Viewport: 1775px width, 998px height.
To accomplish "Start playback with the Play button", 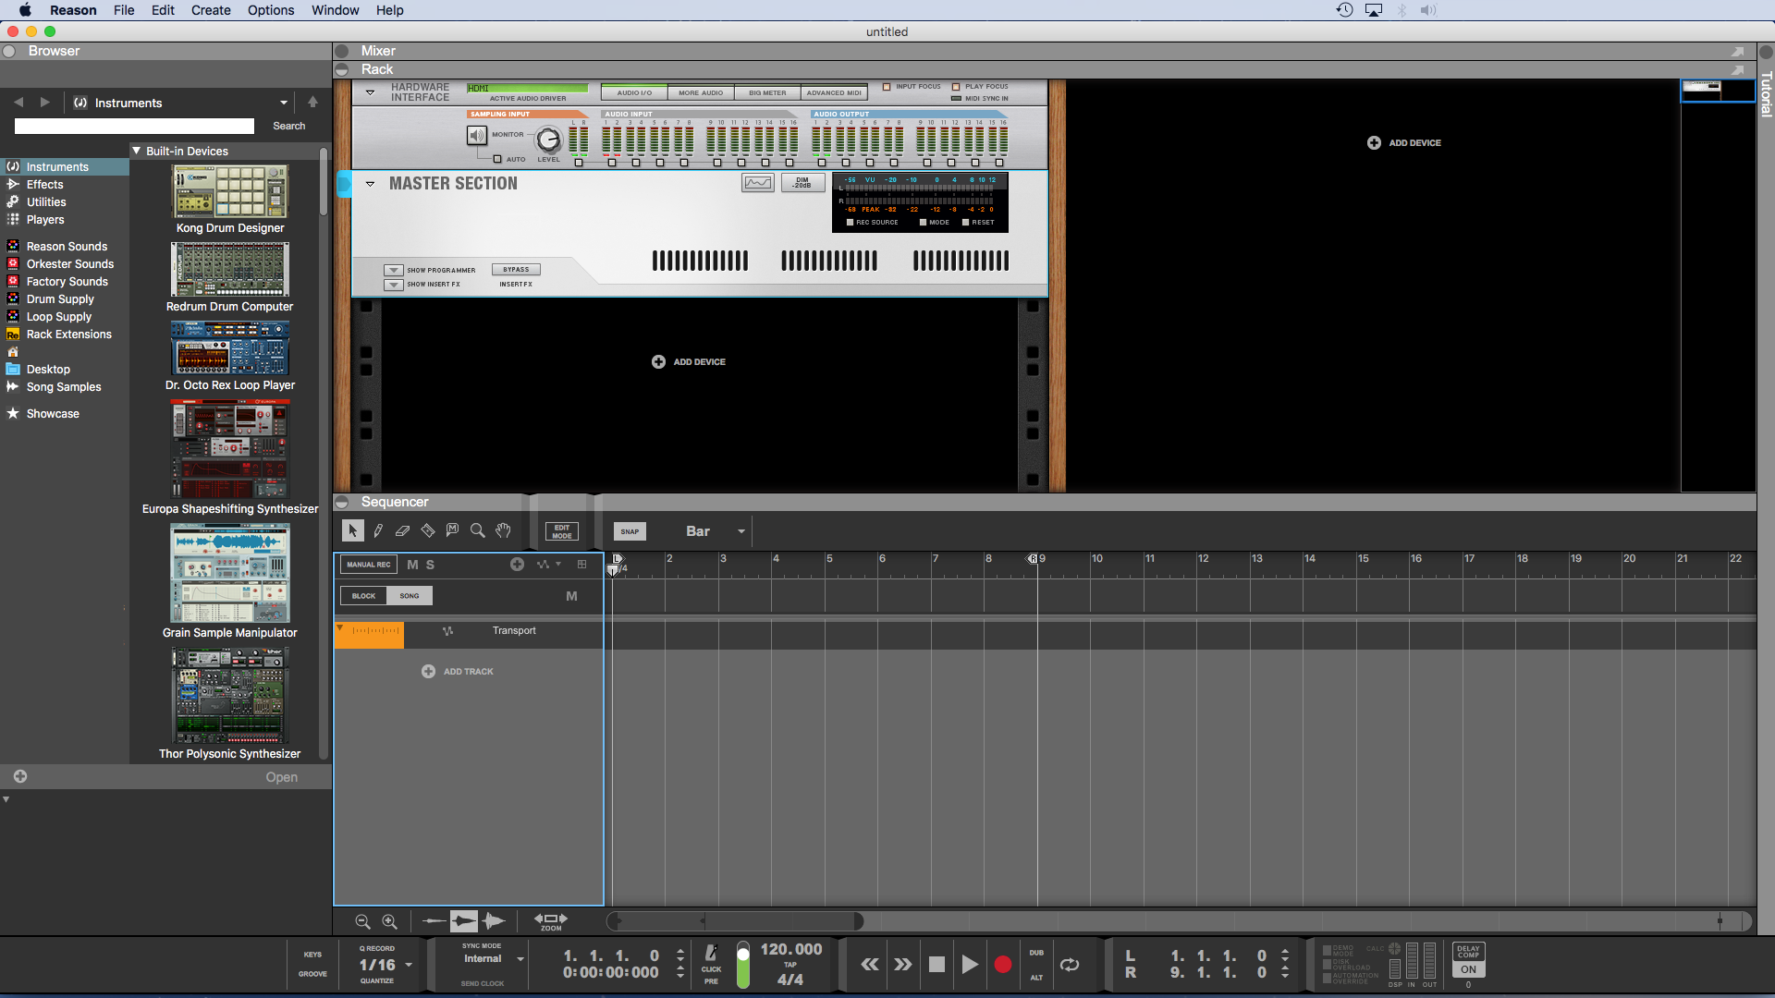I will [970, 965].
